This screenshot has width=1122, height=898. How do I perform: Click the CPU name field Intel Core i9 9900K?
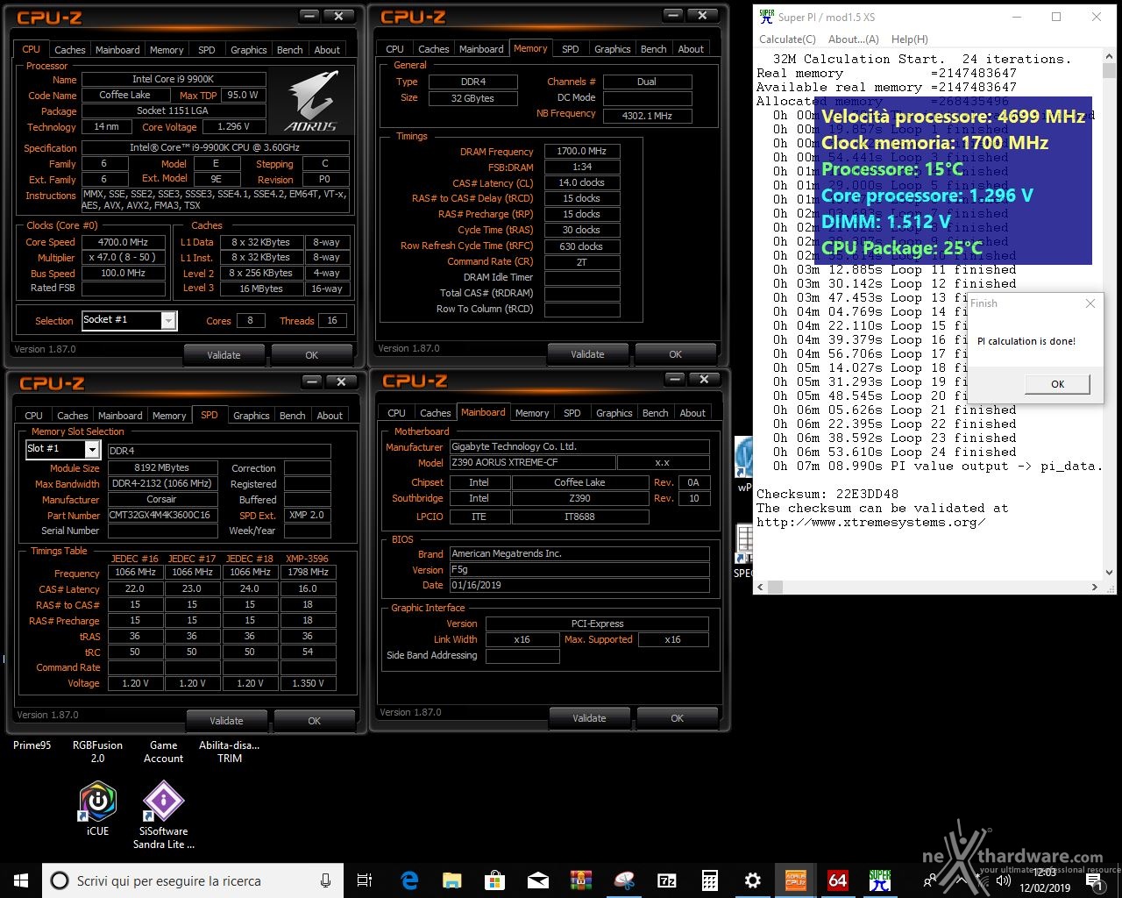tap(172, 80)
